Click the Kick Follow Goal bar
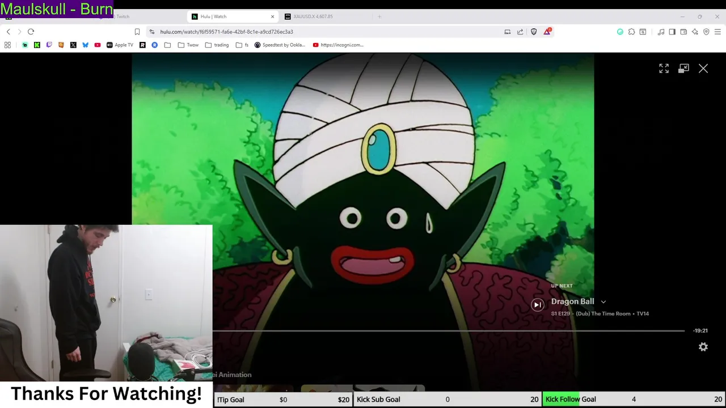The image size is (726, 408). click(634, 399)
